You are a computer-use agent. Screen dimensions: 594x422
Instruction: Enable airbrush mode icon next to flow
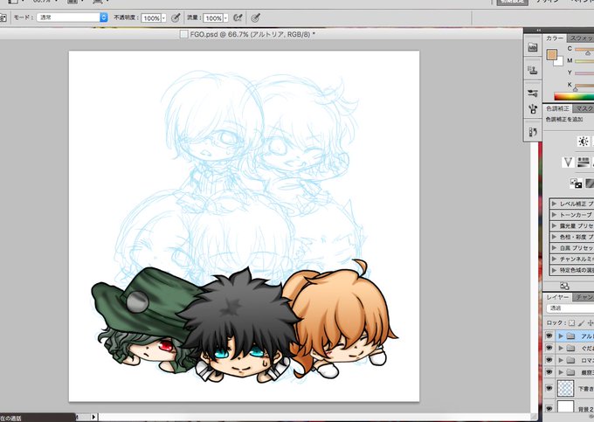click(x=238, y=17)
